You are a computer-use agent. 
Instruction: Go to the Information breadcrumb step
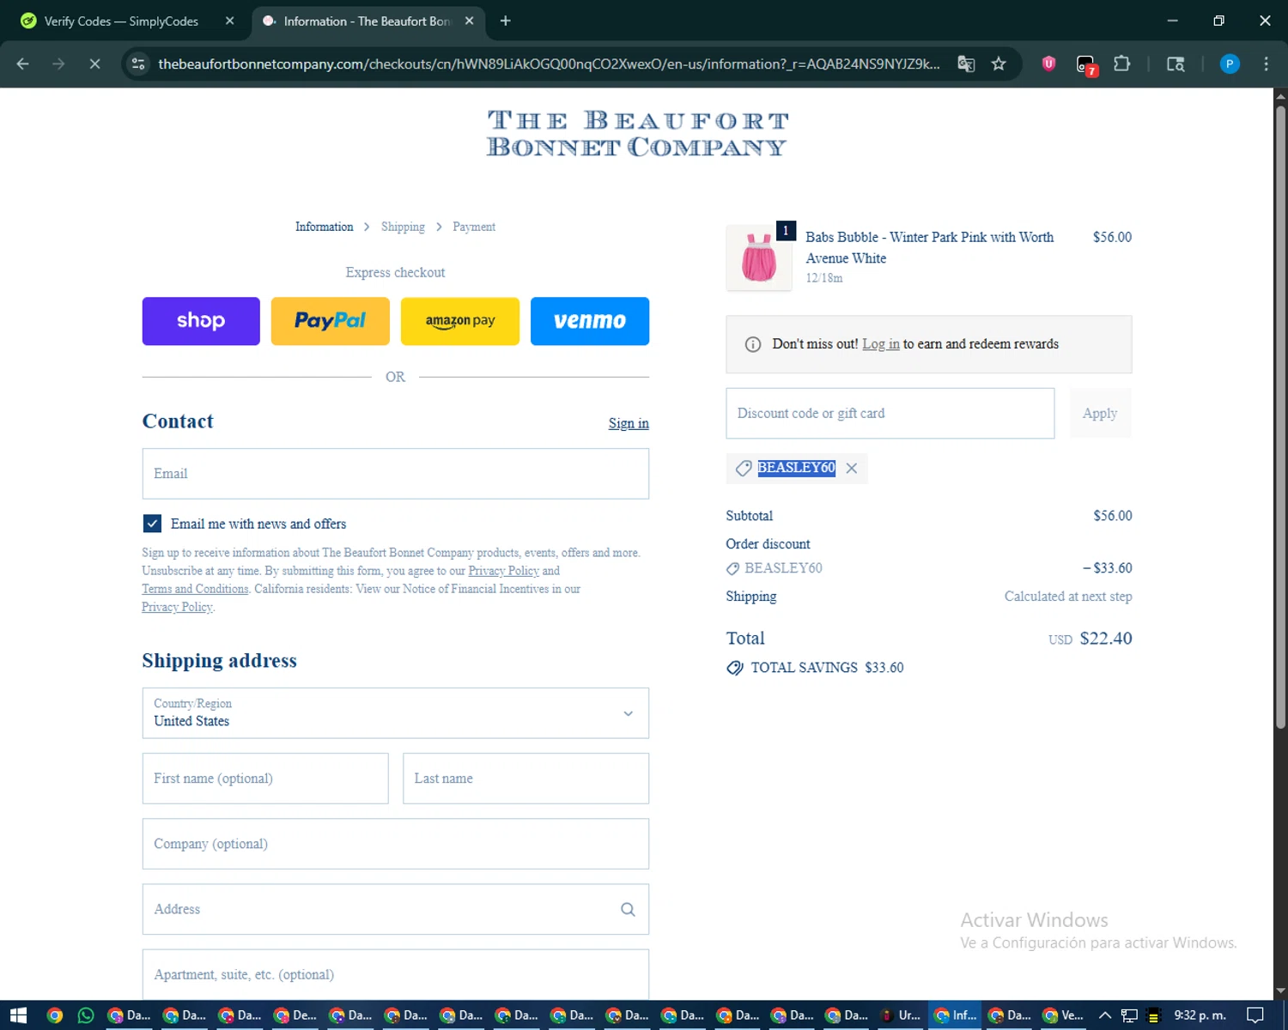[x=324, y=227]
